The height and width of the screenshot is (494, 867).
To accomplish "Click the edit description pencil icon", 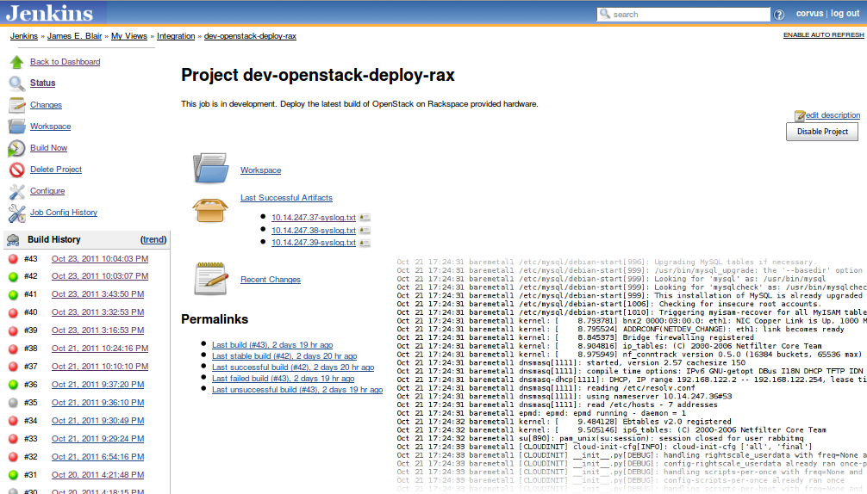I will pyautogui.click(x=800, y=115).
